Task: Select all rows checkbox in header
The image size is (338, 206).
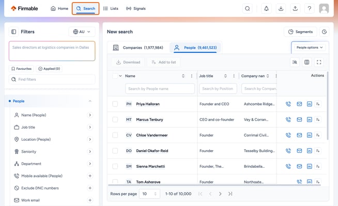Action: [x=115, y=76]
